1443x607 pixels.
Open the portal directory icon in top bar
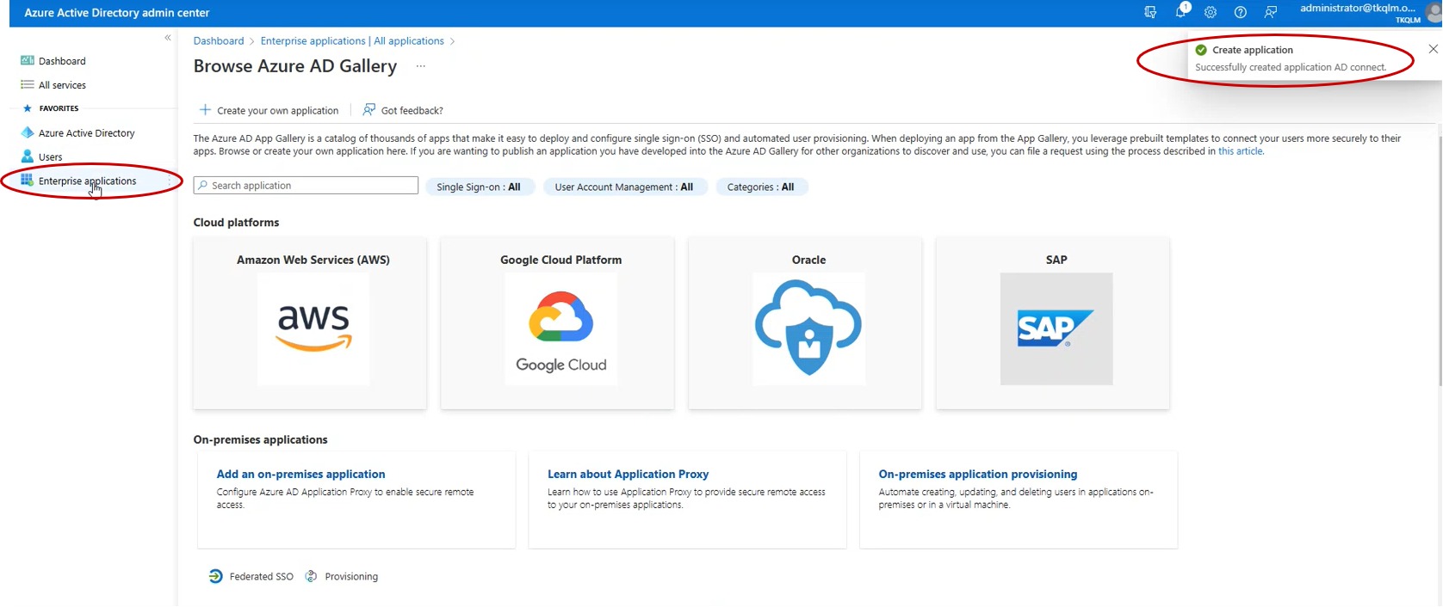(x=1150, y=12)
